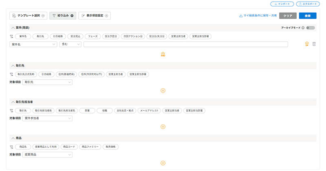Click the インポート button

click(282, 4)
